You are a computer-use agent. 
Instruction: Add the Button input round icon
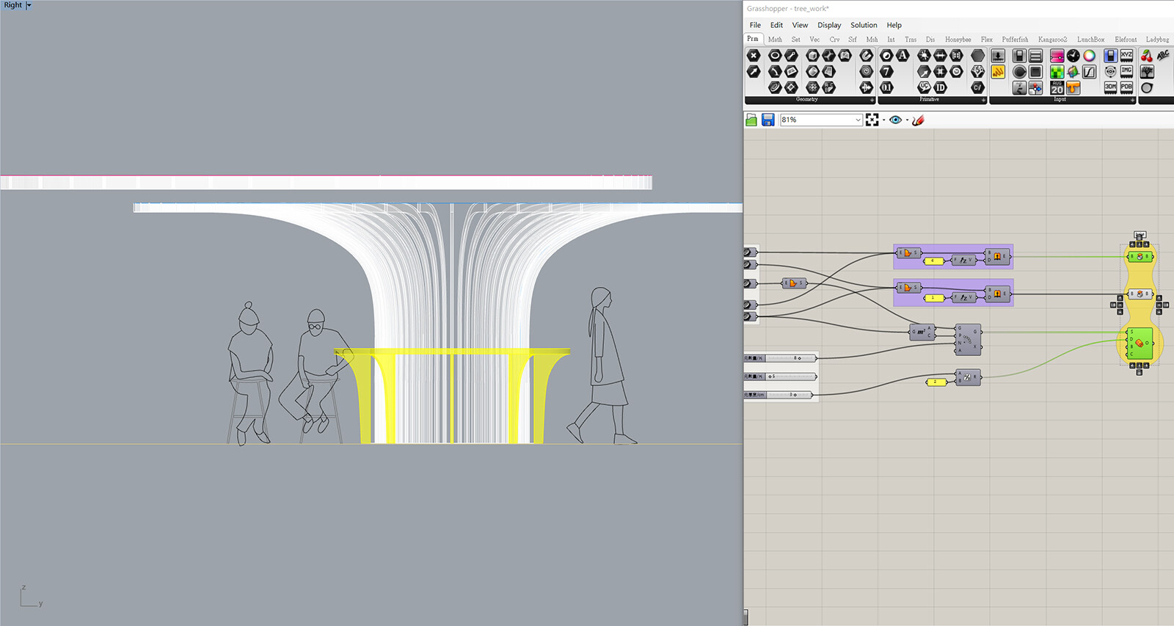(x=1019, y=71)
